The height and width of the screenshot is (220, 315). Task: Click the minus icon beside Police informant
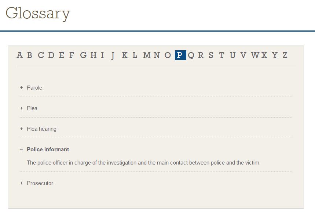pos(21,149)
